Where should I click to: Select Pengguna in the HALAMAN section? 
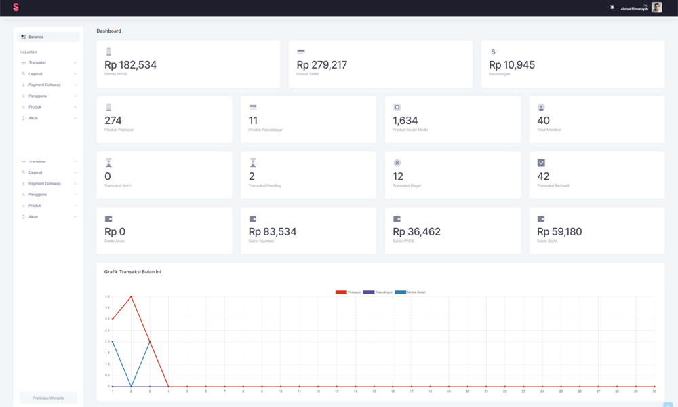tap(37, 96)
